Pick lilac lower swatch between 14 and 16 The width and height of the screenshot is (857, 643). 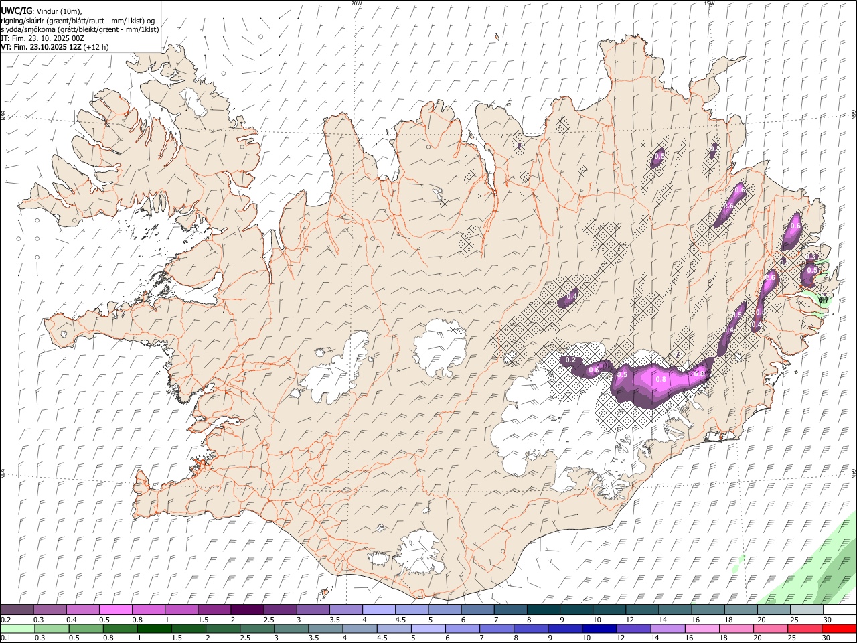click(667, 628)
